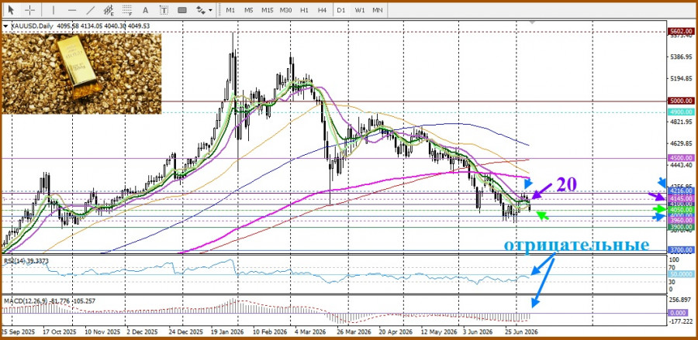Click the 4629.85 axis price value

(x=682, y=144)
